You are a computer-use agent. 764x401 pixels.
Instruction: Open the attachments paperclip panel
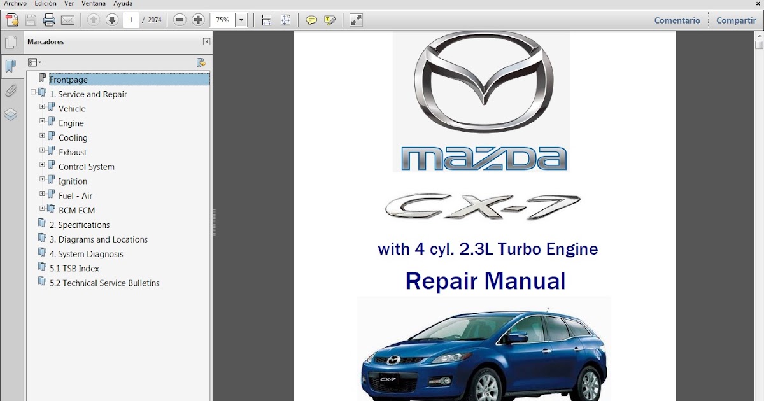(10, 91)
